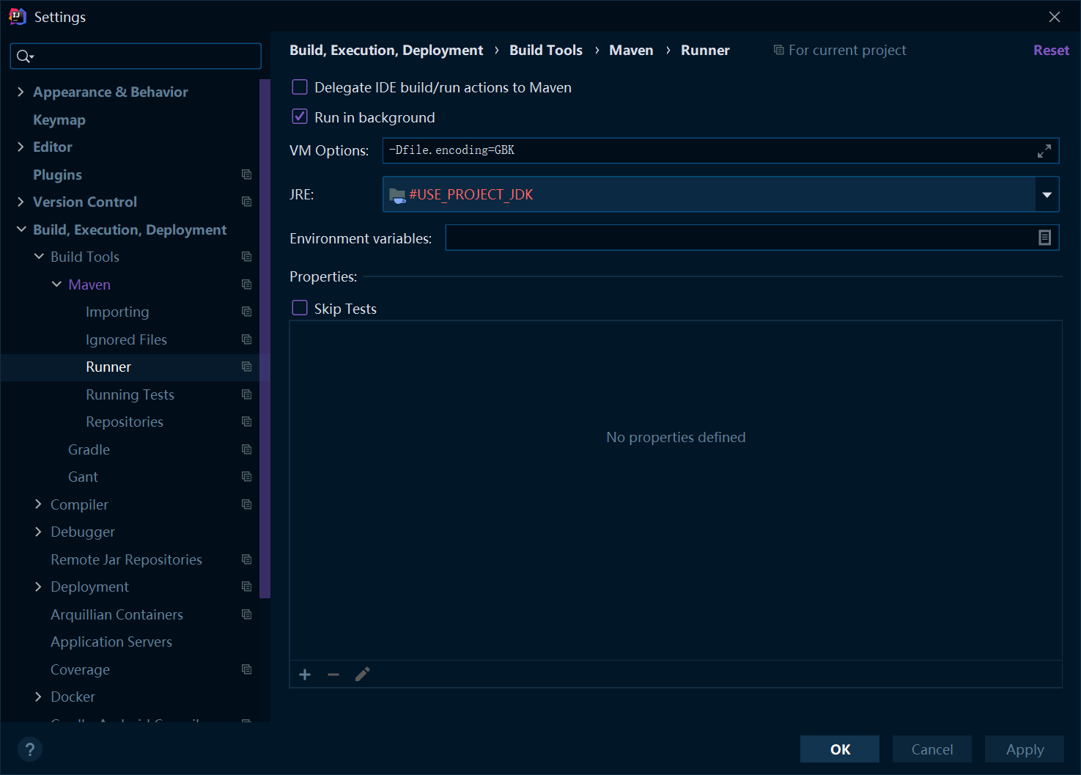This screenshot has width=1081, height=775.
Task: Uncheck Run in background
Action: coord(300,117)
